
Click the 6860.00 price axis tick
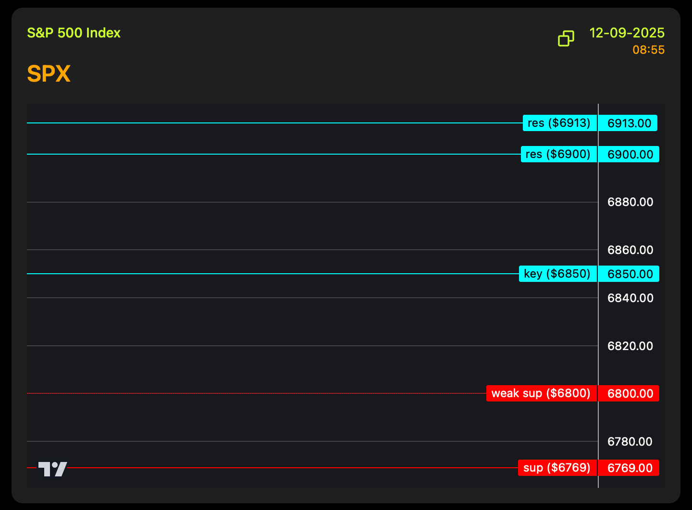630,250
